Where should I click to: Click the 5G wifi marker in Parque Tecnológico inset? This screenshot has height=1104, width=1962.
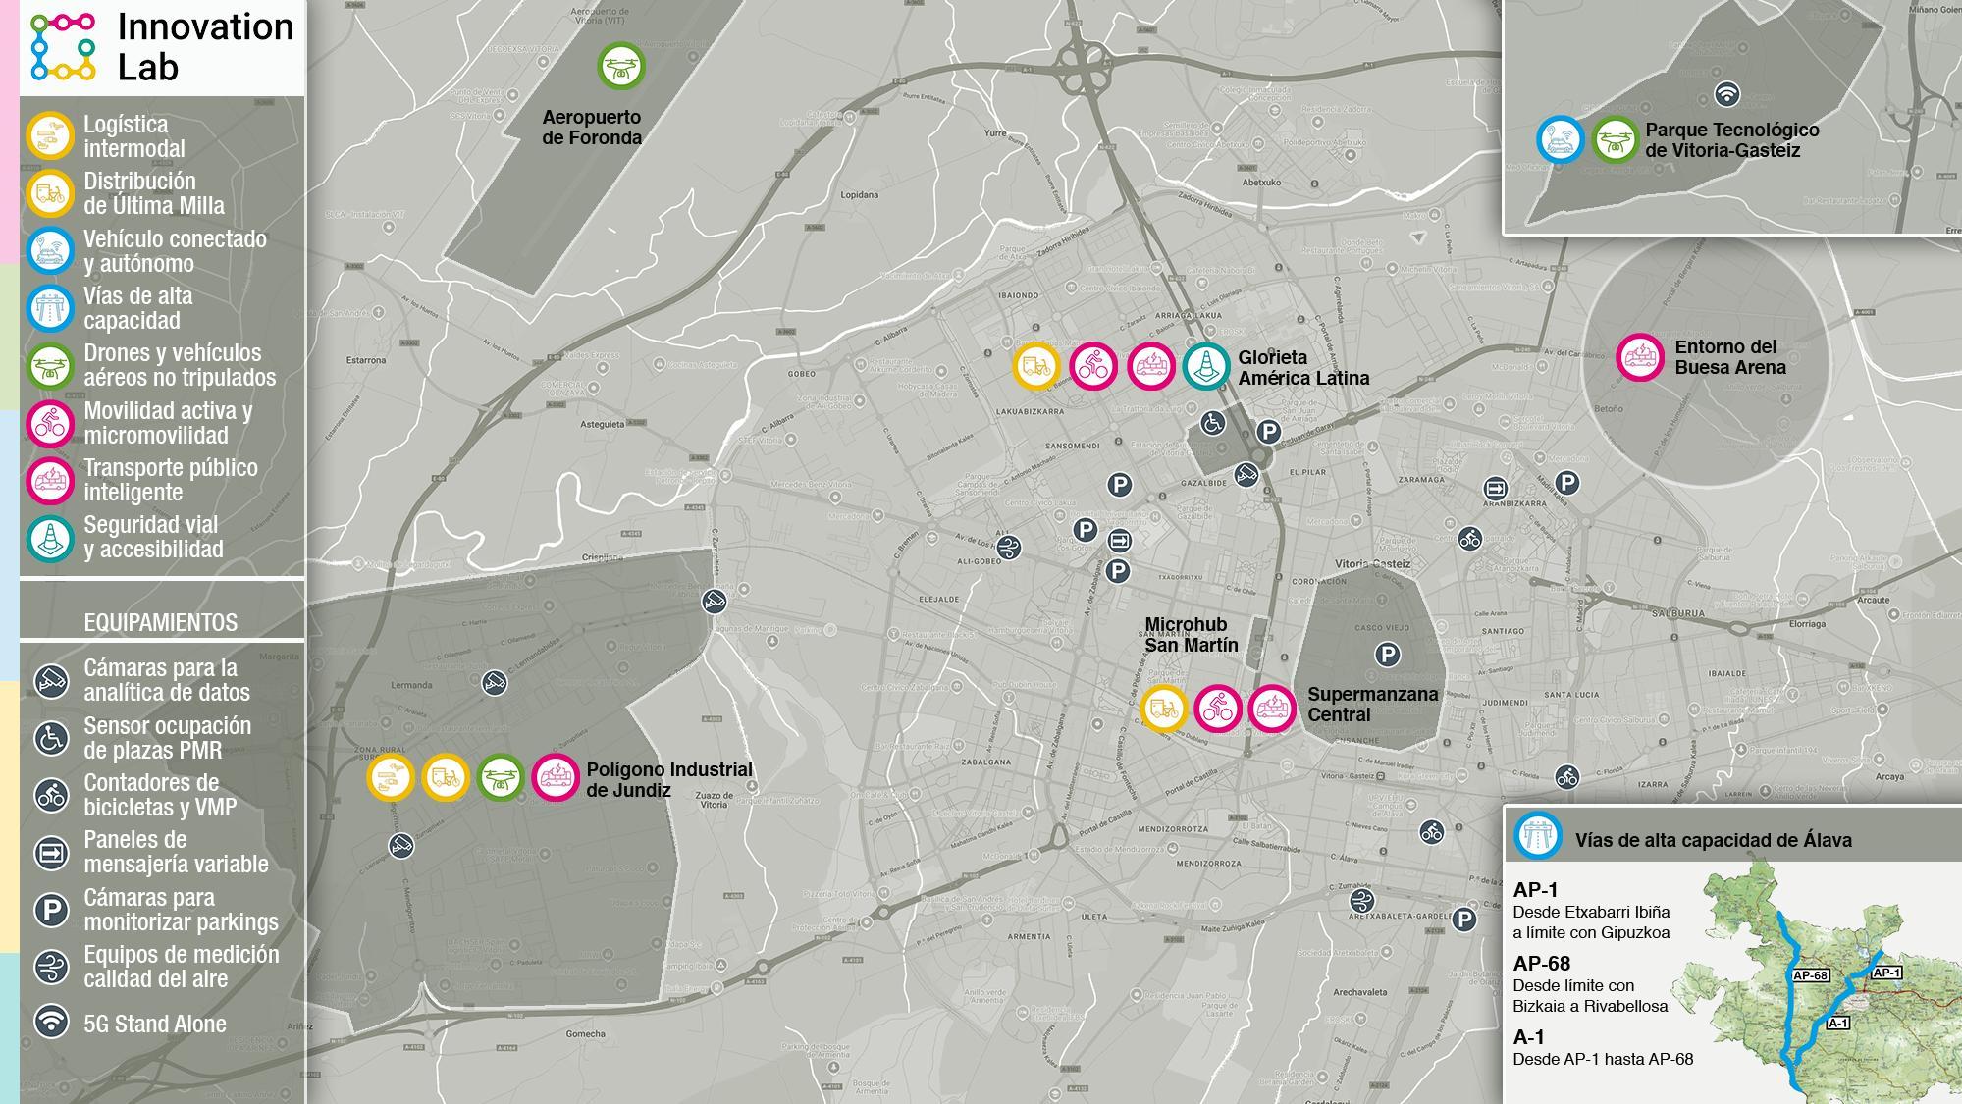click(x=1726, y=94)
